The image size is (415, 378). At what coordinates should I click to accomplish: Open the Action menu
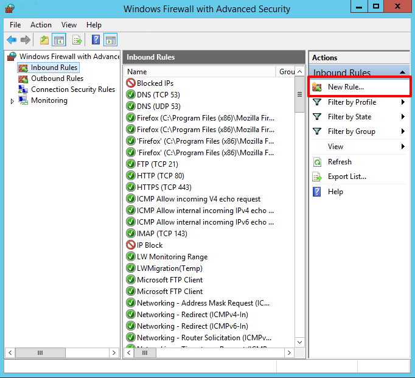41,25
